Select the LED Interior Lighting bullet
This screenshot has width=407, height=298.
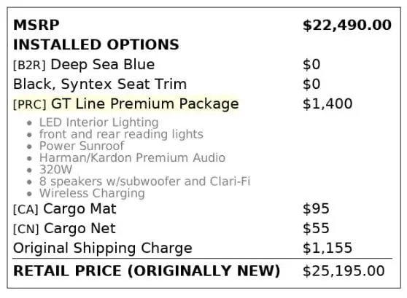click(x=98, y=122)
